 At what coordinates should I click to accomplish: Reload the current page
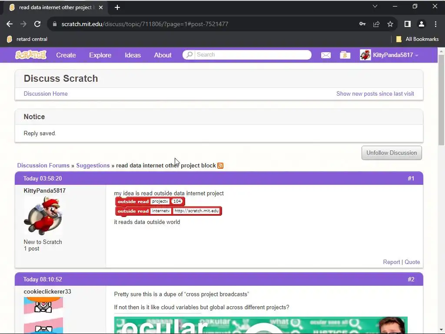point(37,24)
